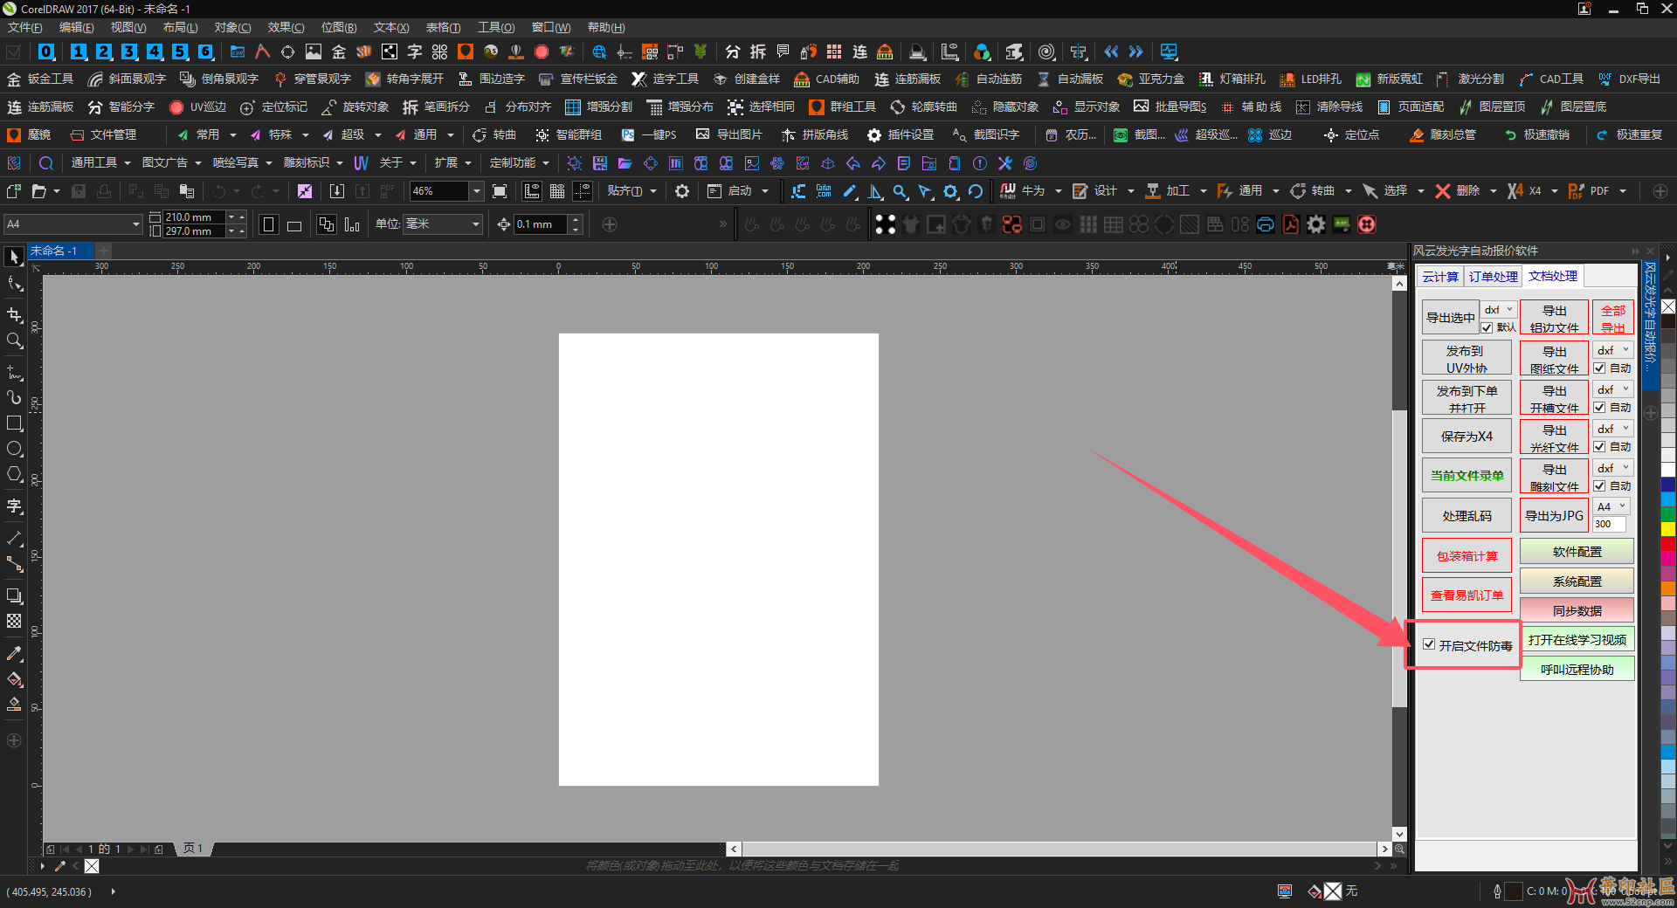This screenshot has height=908, width=1677.
Task: Click the 页1 page tab
Action: 193,849
